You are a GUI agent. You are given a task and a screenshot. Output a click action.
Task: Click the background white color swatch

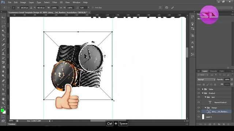coord(5,112)
